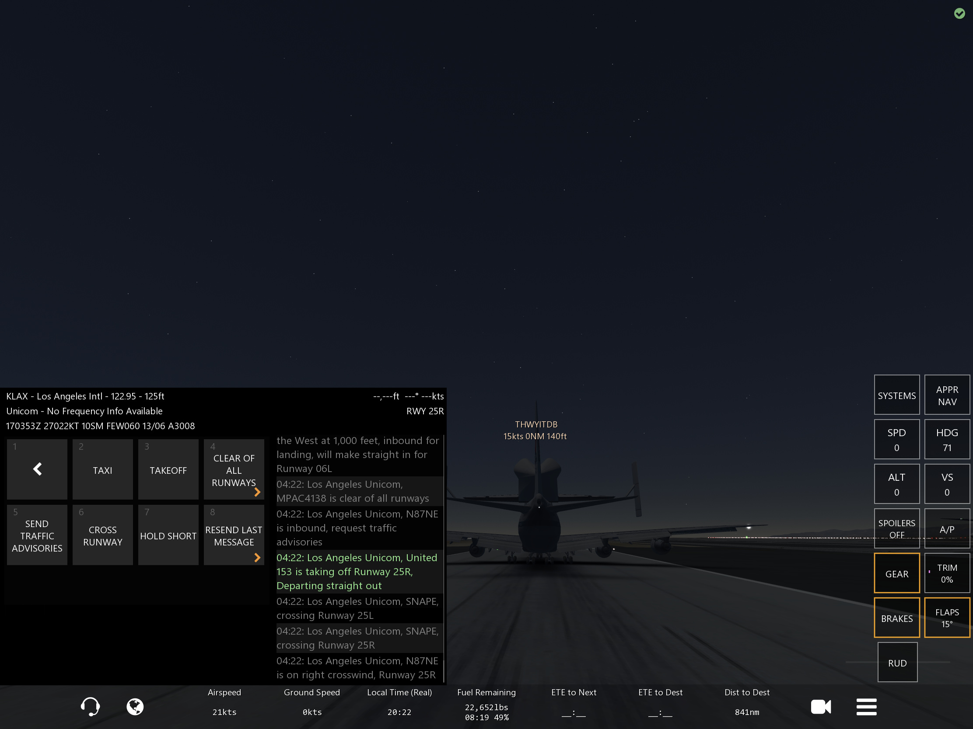Select CROSS RUNWAY in ATC menu
The image size is (973, 729).
102,535
